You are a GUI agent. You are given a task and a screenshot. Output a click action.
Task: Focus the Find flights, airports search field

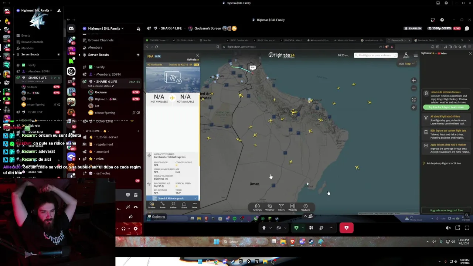click(376, 55)
